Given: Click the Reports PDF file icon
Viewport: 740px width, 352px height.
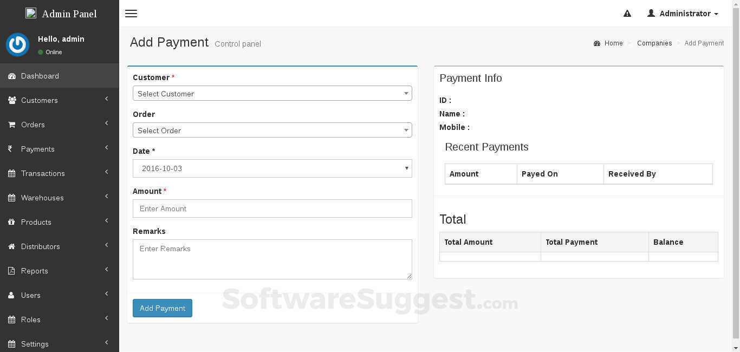Looking at the screenshot, I should click(x=12, y=271).
